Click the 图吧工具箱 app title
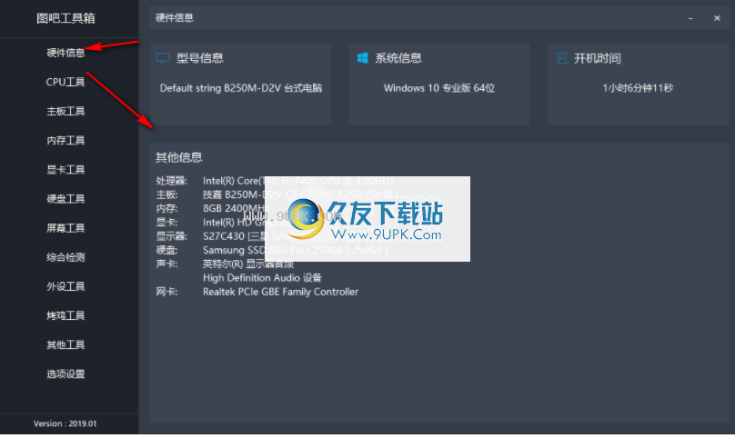This screenshot has height=438, width=735. click(x=65, y=18)
